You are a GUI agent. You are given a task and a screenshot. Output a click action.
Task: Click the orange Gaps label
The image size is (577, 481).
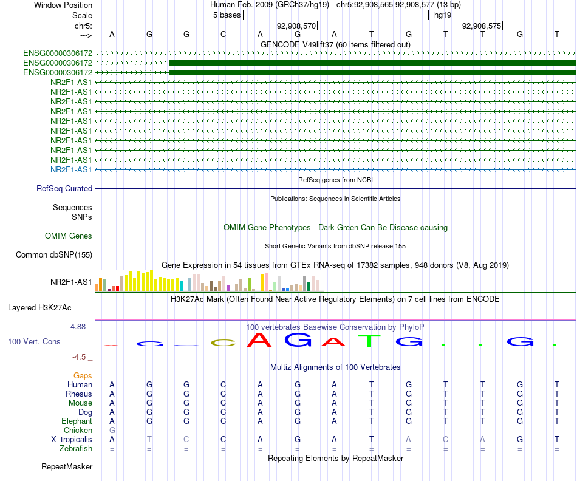(x=83, y=375)
